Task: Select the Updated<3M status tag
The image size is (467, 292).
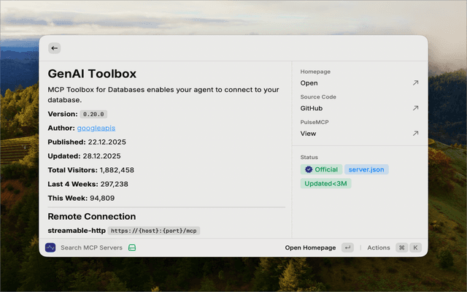Action: pyautogui.click(x=325, y=183)
